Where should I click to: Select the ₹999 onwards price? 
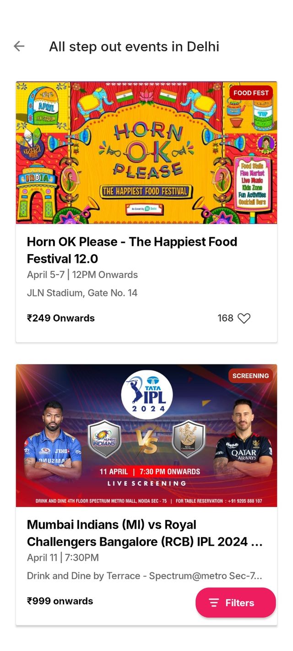pos(60,601)
